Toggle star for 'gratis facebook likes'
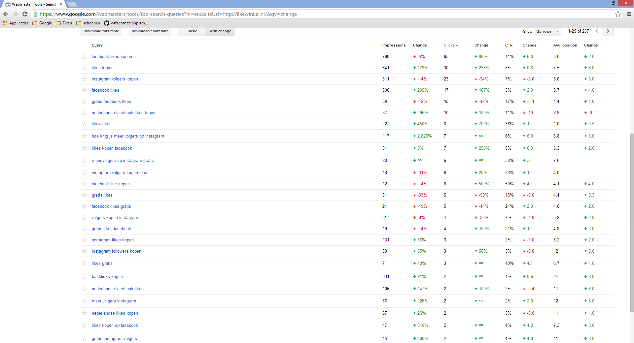The height and width of the screenshot is (343, 634). (85, 102)
